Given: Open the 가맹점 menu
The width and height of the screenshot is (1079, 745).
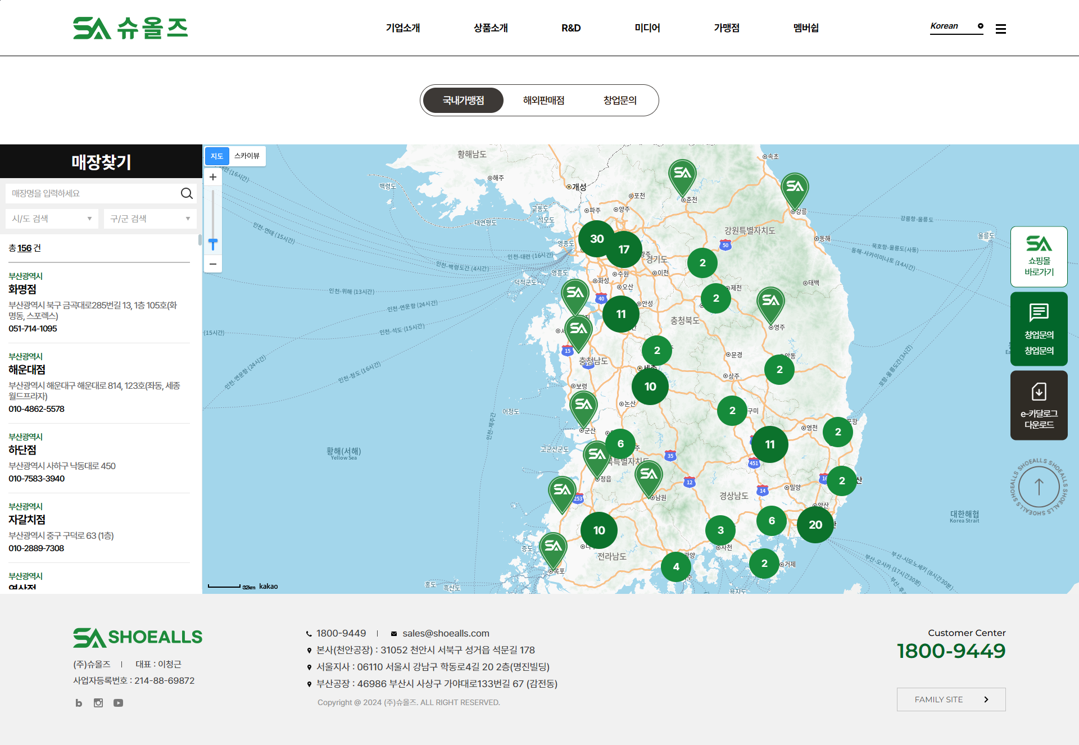Looking at the screenshot, I should click(727, 28).
